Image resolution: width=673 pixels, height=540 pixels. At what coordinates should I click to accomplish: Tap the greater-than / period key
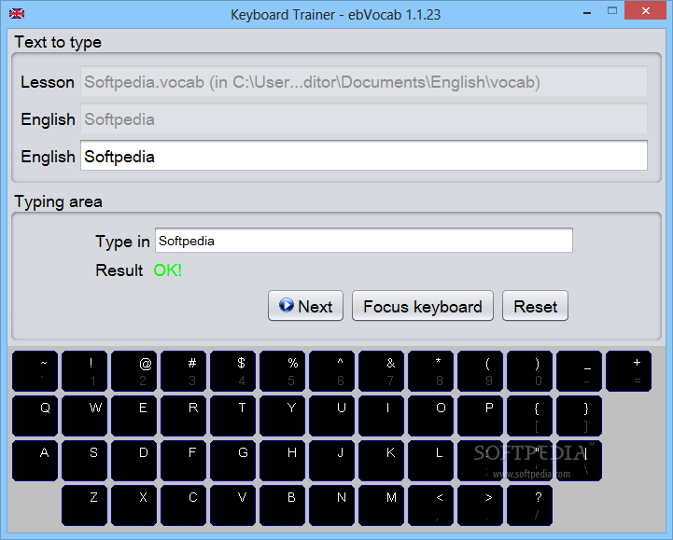coord(481,505)
